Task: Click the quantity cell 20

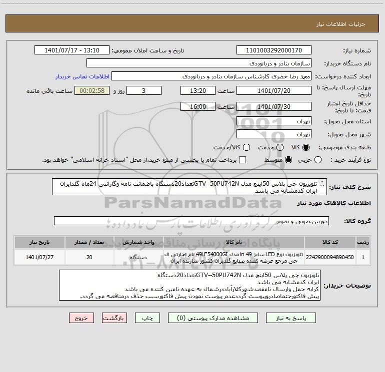Action: (89, 257)
